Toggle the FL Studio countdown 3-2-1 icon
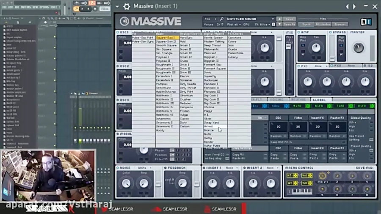381x214 pixels. point(92,3)
